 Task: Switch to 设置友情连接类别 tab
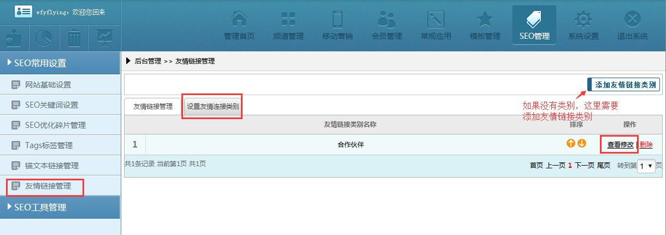pyautogui.click(x=213, y=107)
